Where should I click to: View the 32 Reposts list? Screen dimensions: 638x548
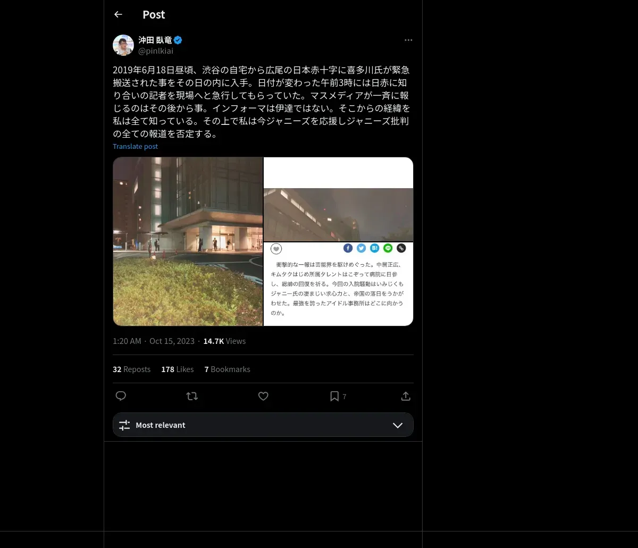click(x=131, y=369)
